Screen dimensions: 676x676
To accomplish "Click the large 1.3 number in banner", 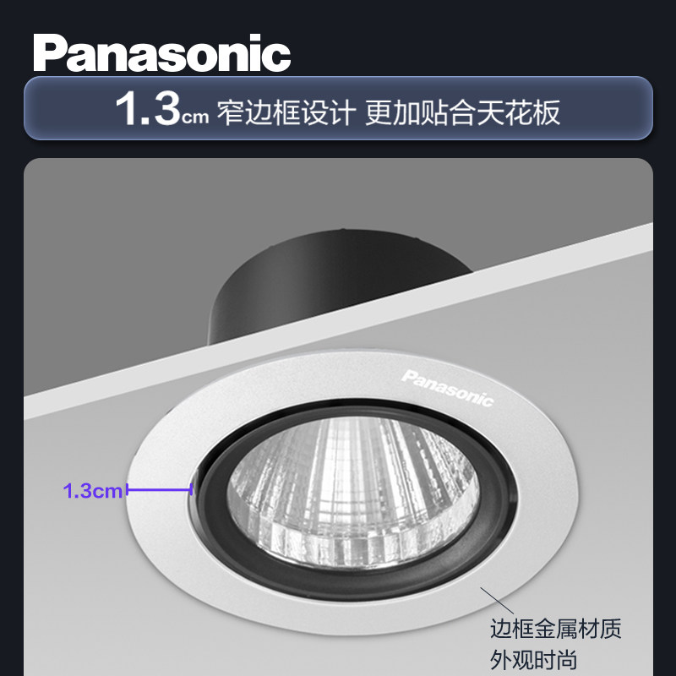I will pos(148,108).
